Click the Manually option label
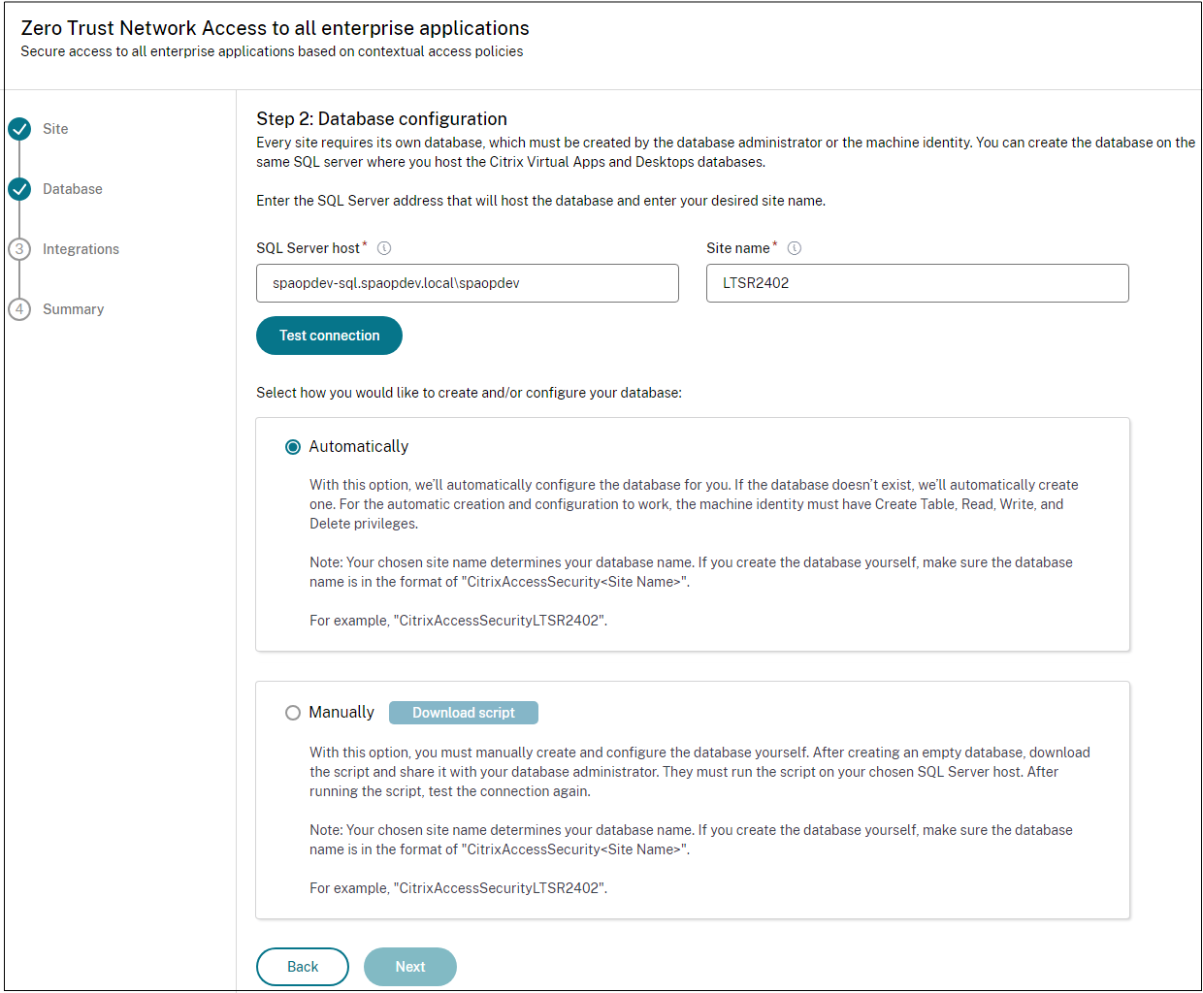 click(x=341, y=713)
